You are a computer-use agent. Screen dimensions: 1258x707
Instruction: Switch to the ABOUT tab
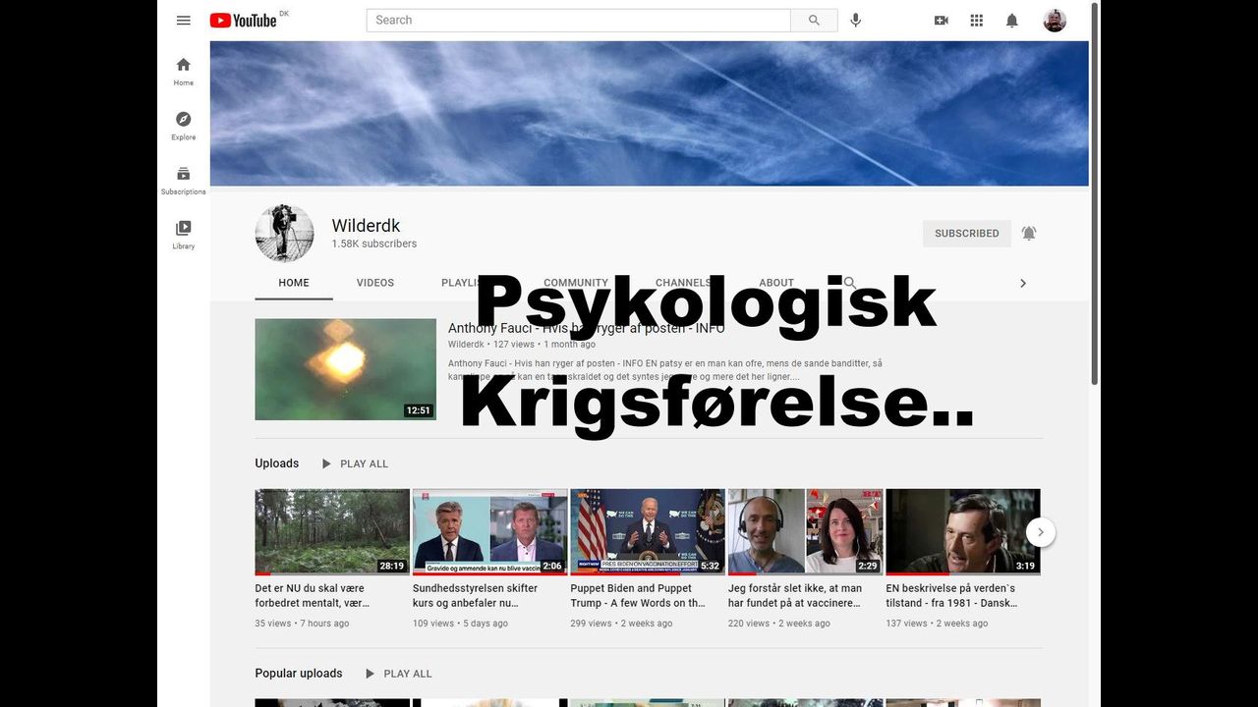(x=776, y=283)
